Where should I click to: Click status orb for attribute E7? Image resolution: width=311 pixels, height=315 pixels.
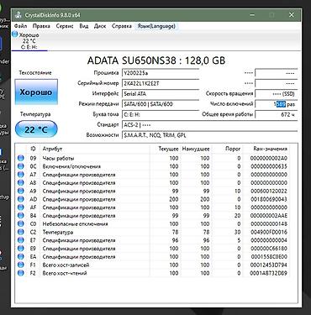(x=21, y=240)
